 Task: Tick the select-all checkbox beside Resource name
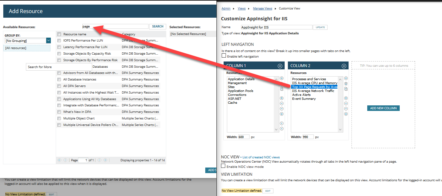pos(59,34)
